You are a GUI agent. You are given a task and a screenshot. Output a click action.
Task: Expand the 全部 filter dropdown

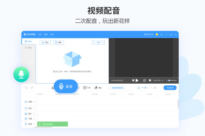(98, 42)
